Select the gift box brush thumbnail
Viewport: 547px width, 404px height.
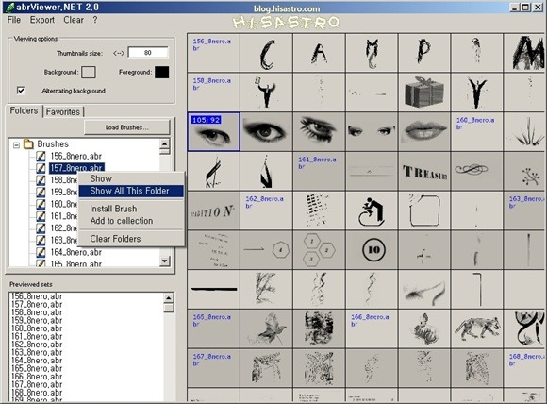(424, 93)
